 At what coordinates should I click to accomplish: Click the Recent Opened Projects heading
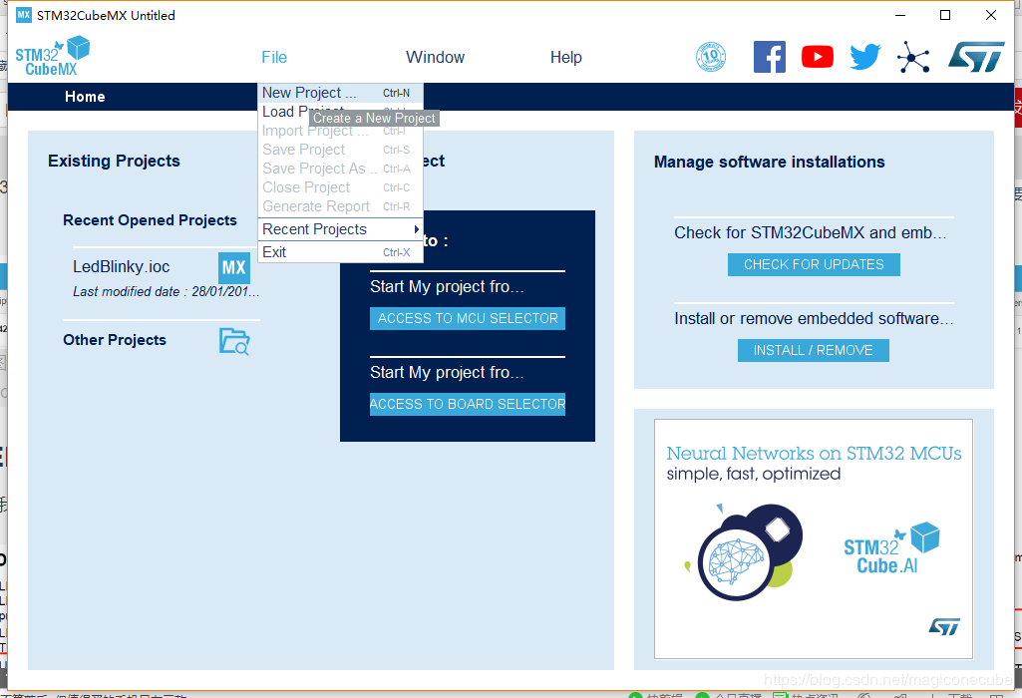click(150, 220)
